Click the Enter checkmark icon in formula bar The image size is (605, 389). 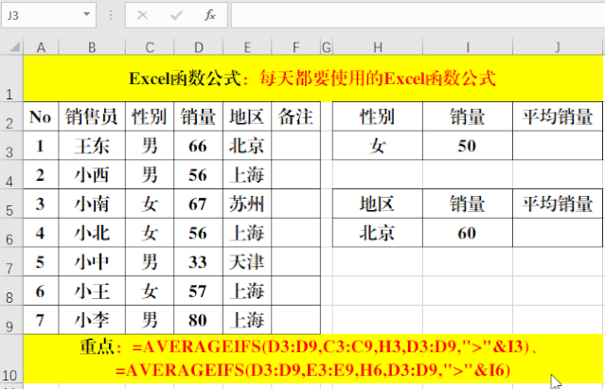[176, 15]
